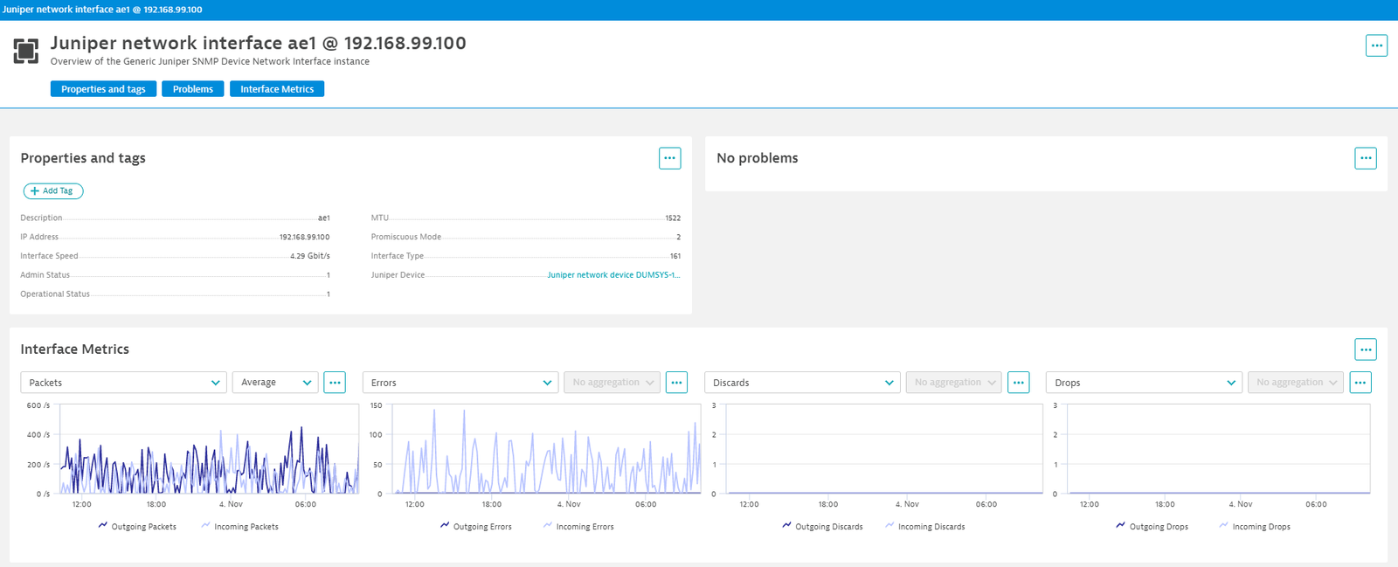This screenshot has width=1398, height=567.
Task: Jump to the Interface Metrics section tab
Action: pyautogui.click(x=277, y=89)
